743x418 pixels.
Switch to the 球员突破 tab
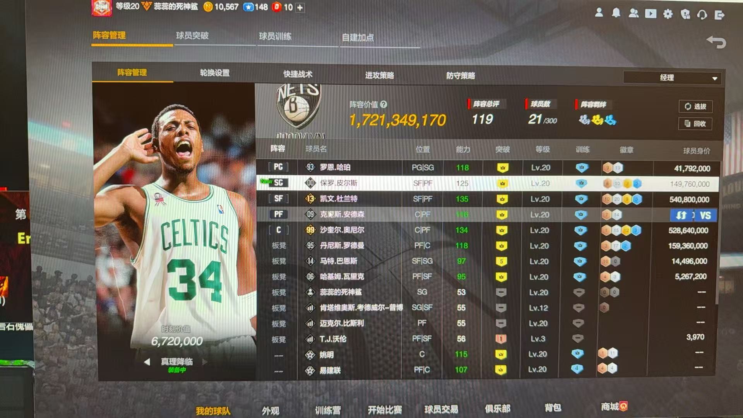click(192, 36)
